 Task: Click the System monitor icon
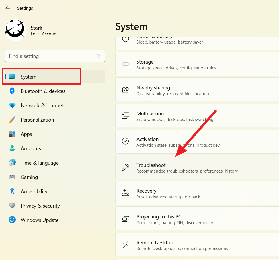click(x=12, y=77)
